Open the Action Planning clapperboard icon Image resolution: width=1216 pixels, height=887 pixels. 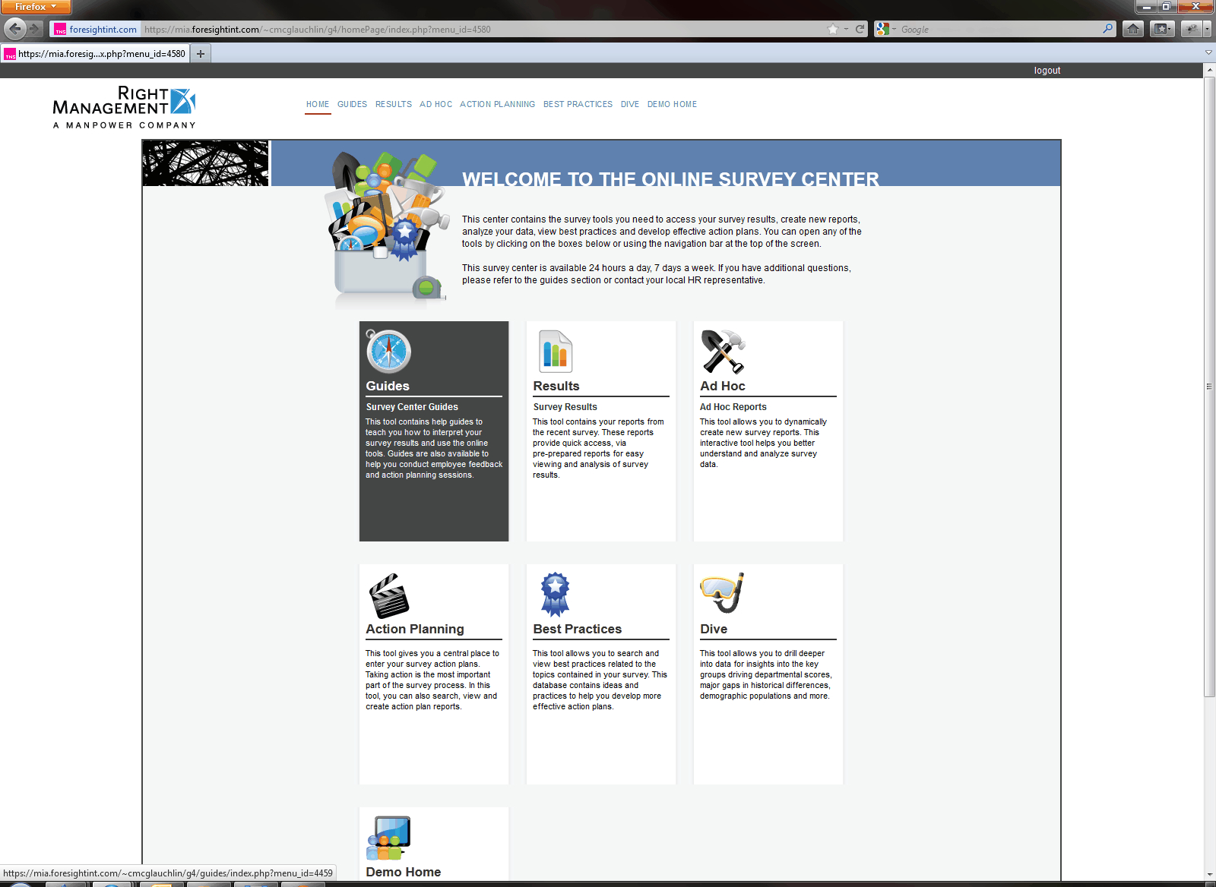click(x=388, y=595)
